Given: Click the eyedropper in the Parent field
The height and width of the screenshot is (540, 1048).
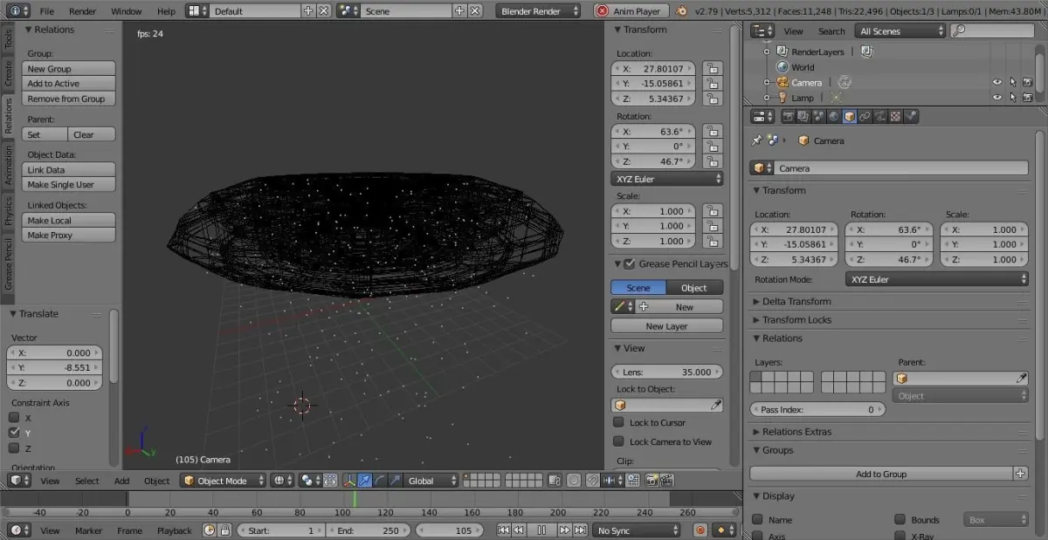Looking at the screenshot, I should pyautogui.click(x=1021, y=379).
